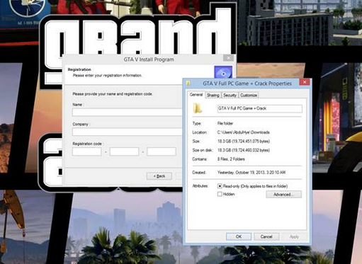Click the folder name text field
The image size is (362, 264).
point(259,108)
